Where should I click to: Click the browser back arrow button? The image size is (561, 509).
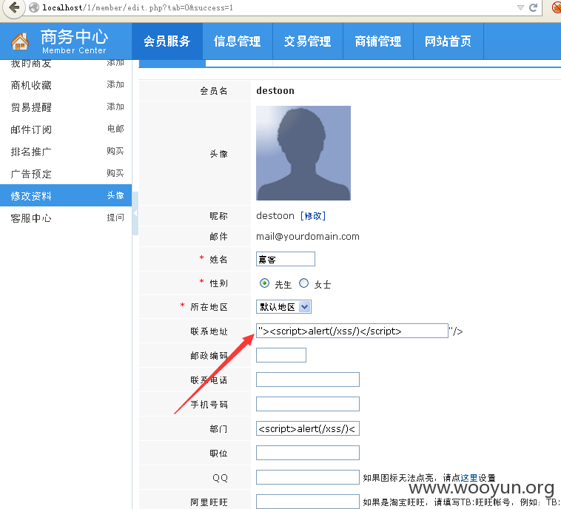pos(13,7)
